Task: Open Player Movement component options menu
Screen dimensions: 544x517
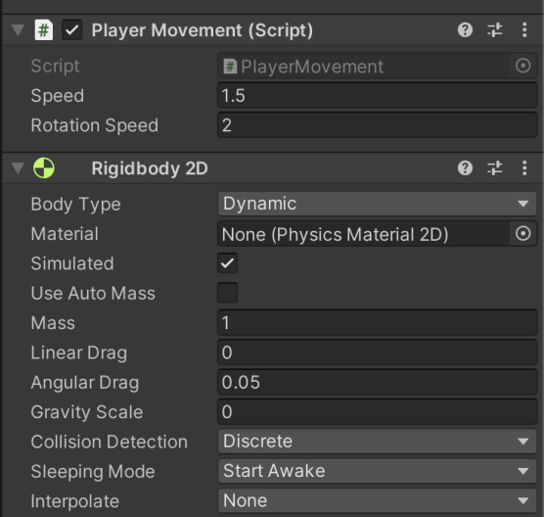Action: [x=524, y=30]
